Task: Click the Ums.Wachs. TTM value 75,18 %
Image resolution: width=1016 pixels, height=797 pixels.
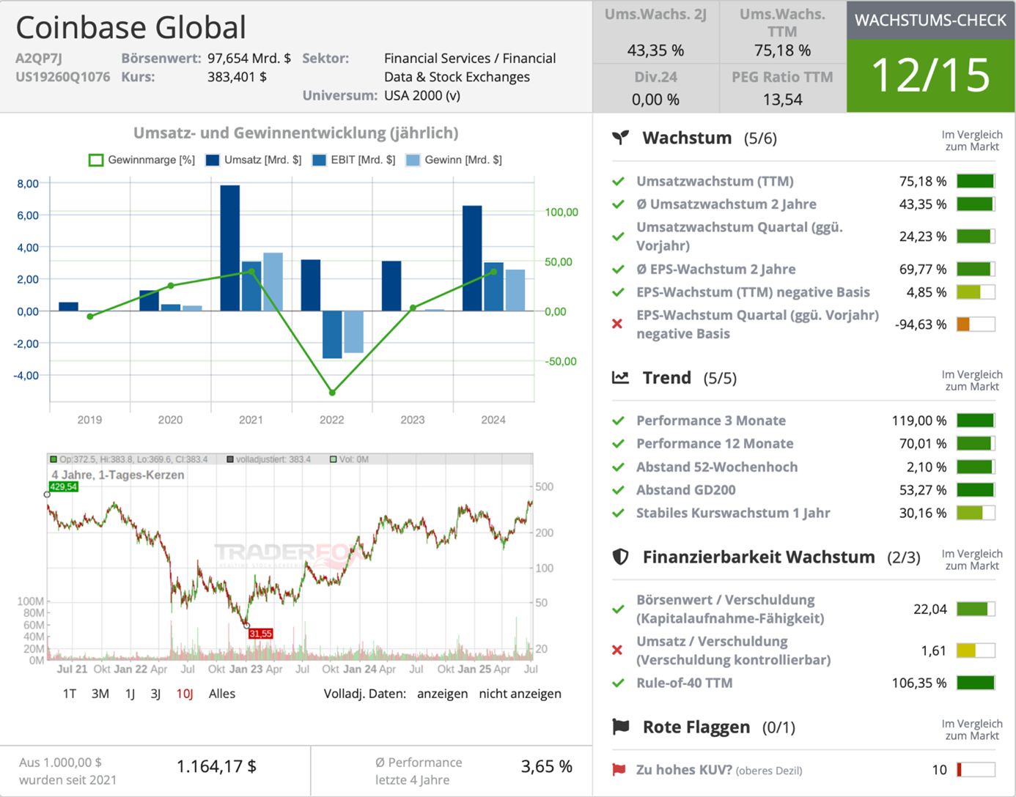Action: tap(782, 51)
